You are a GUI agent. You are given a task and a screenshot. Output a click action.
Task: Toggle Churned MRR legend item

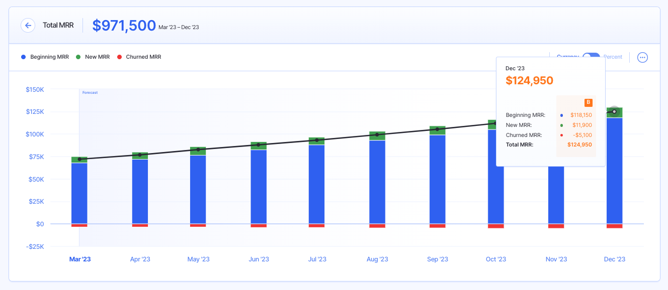click(x=139, y=57)
